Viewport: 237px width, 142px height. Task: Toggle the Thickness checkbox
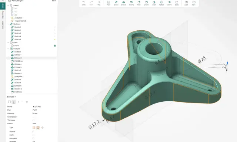33,120
